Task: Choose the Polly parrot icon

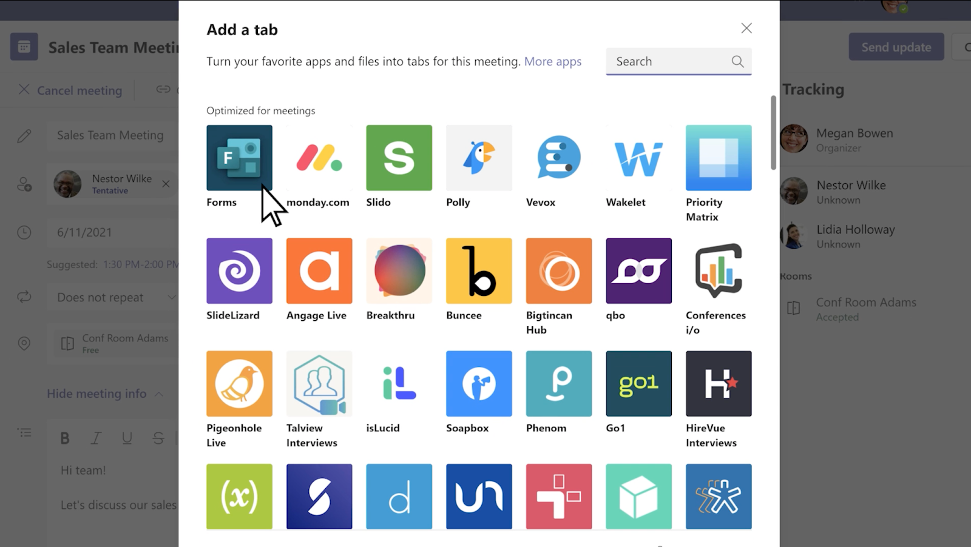Action: (x=479, y=158)
